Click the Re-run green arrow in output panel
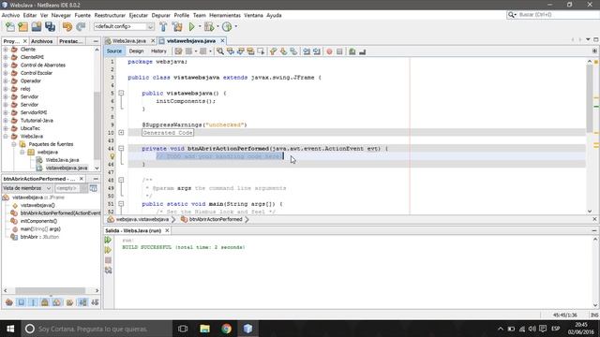This screenshot has width=600, height=337. (109, 240)
